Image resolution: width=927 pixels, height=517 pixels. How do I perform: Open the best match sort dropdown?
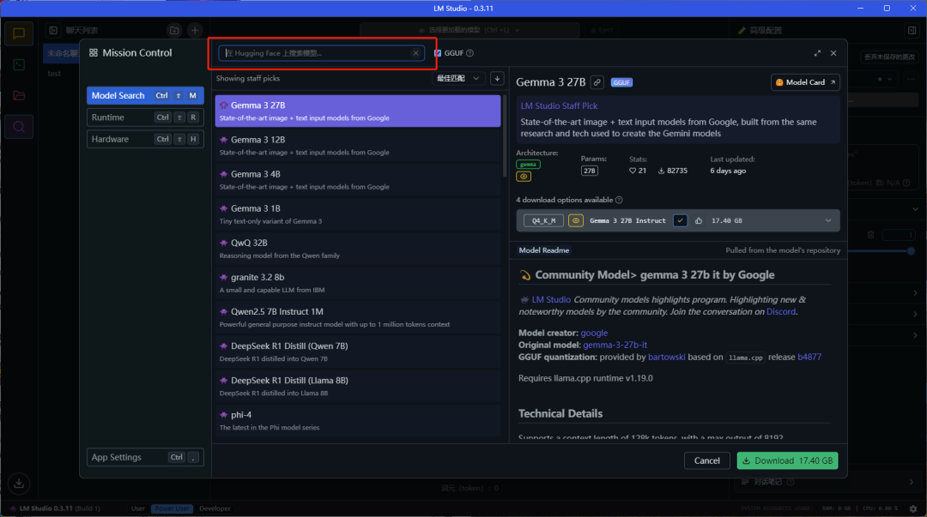click(458, 79)
